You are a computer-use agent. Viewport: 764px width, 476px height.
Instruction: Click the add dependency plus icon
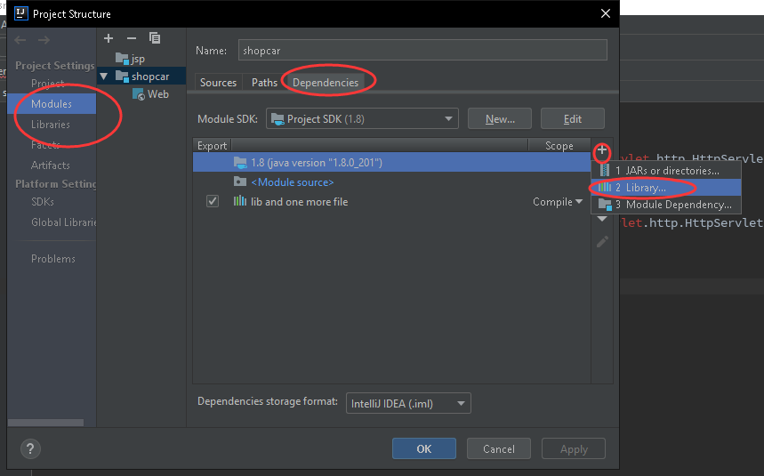pyautogui.click(x=602, y=150)
